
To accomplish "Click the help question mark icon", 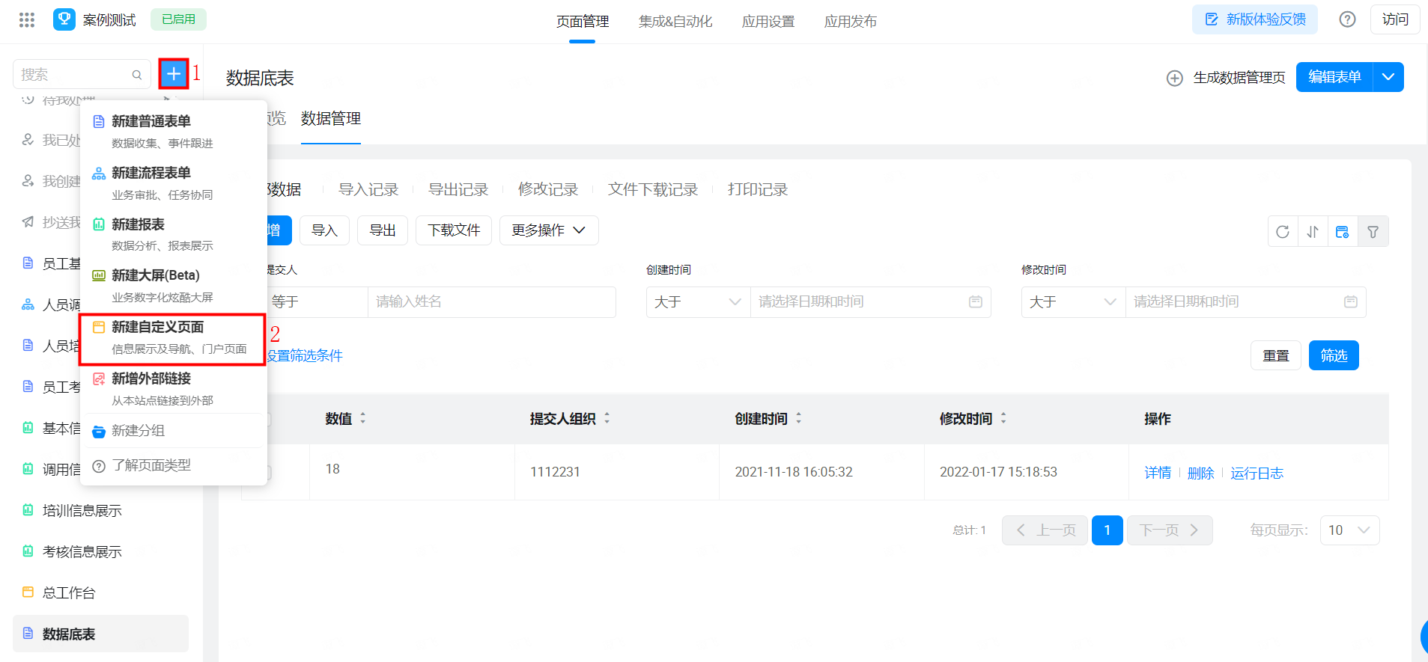I will pyautogui.click(x=1347, y=20).
